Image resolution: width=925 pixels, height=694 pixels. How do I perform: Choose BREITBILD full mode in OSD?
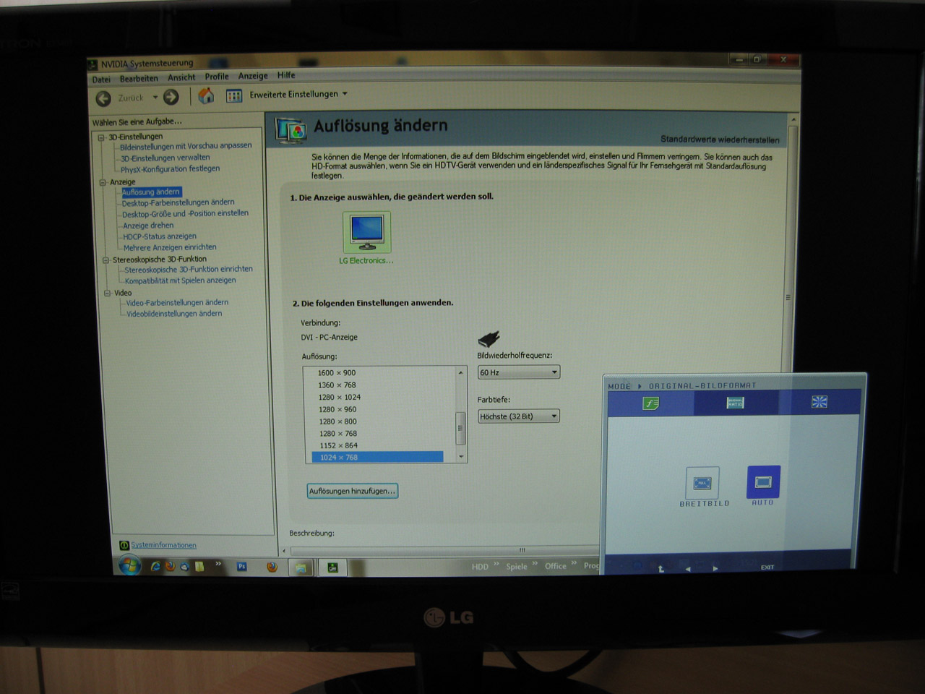702,483
